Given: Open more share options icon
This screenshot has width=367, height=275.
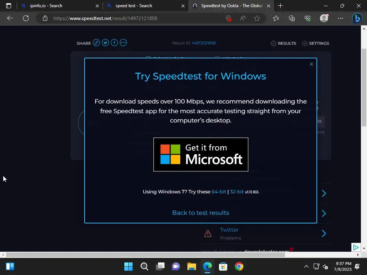Looking at the screenshot, I should click(x=123, y=43).
